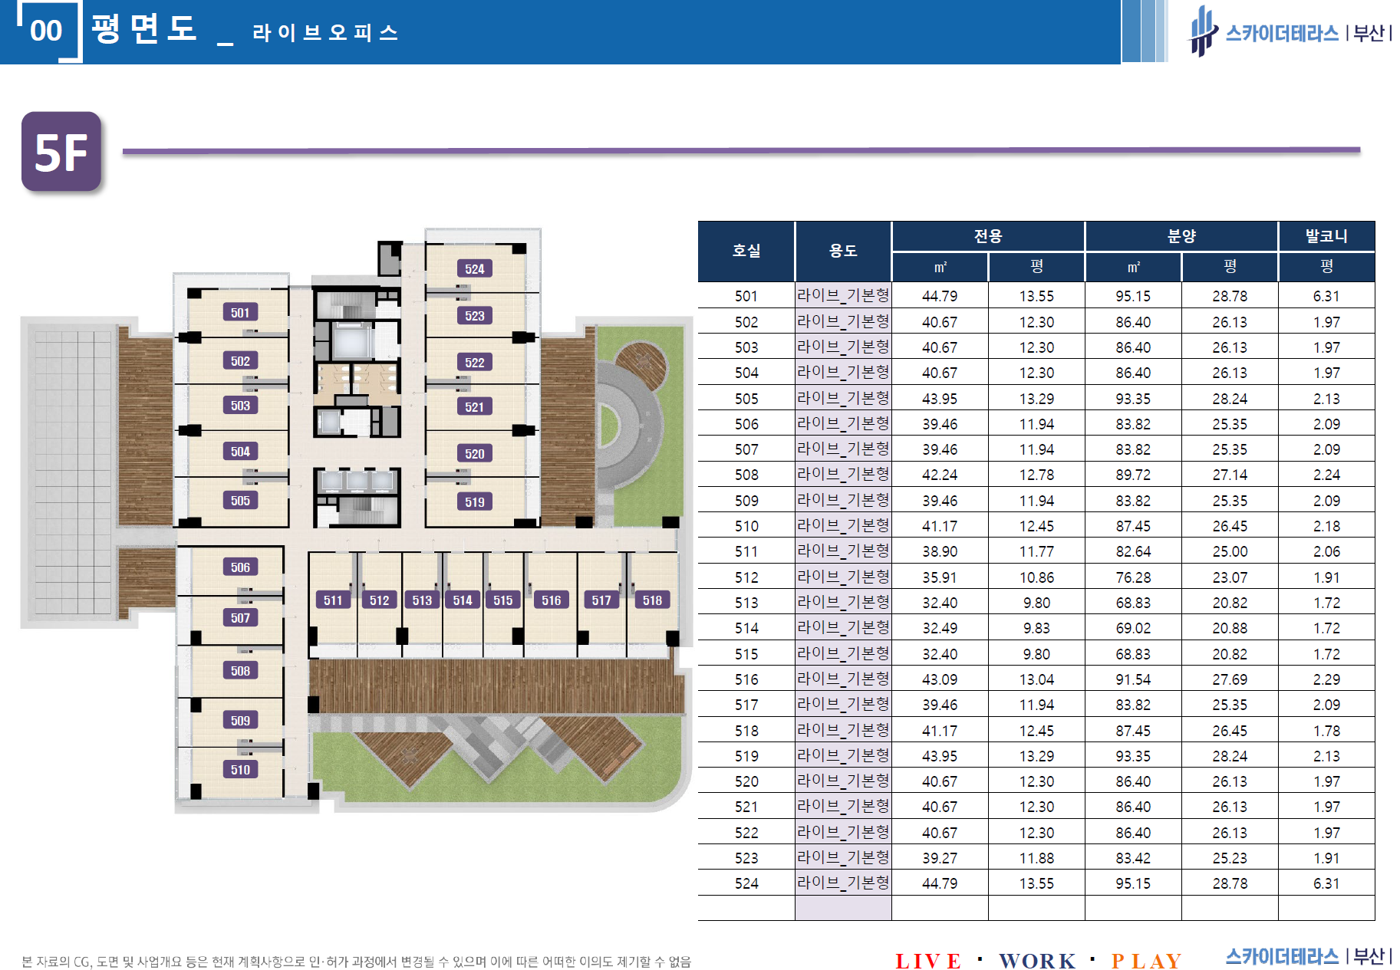This screenshot has width=1400, height=970.
Task: Select room label 508 on the floor plan
Action: (x=240, y=670)
